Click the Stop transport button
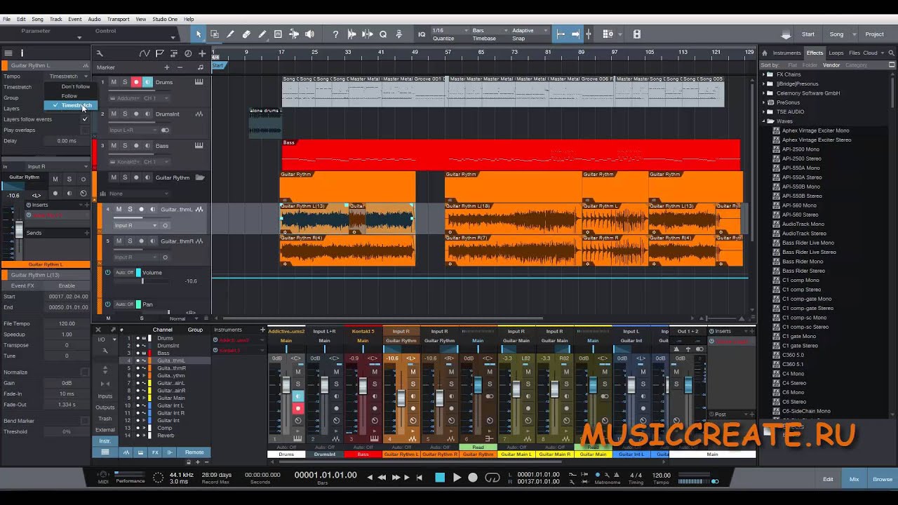The height and width of the screenshot is (505, 898). tap(440, 478)
